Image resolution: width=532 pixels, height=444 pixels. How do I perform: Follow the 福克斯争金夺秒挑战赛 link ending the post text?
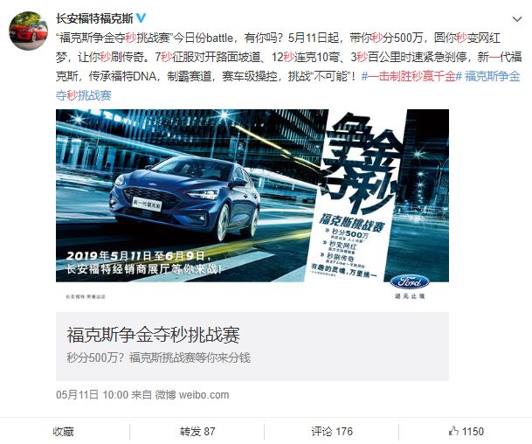(287, 86)
